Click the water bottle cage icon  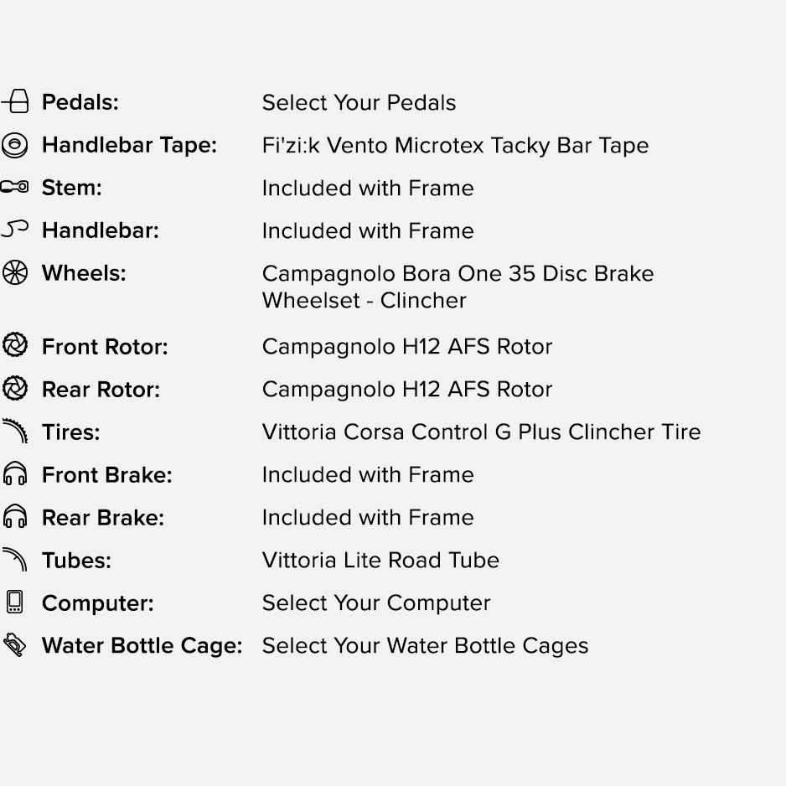pyautogui.click(x=14, y=644)
